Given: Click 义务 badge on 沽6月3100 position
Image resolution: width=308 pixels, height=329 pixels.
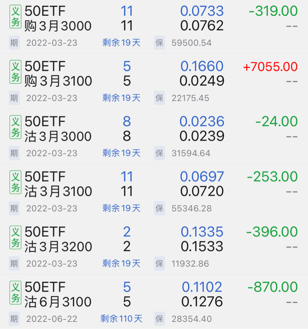Looking at the screenshot, I should tap(15, 293).
